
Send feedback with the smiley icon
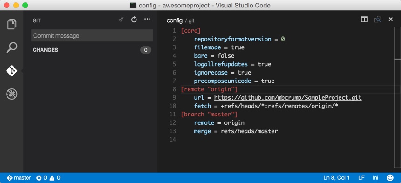[x=390, y=177]
